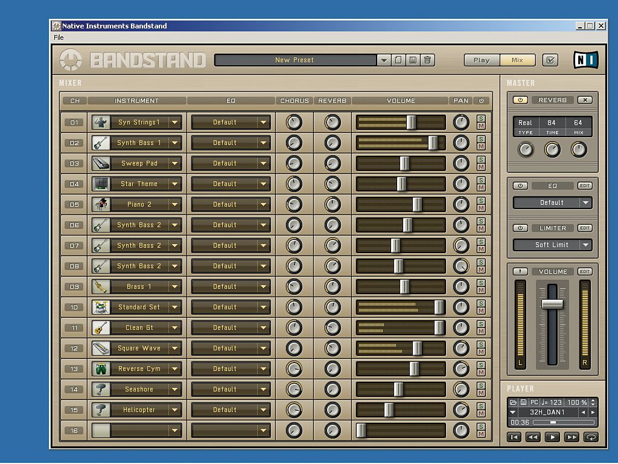Click the Pan knob on Synth Bass 1
Screen dimensions: 618x464
pyautogui.click(x=461, y=143)
